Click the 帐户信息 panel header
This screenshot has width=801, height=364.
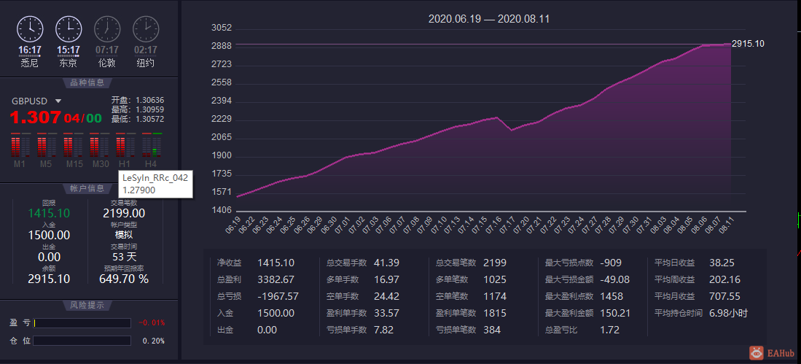click(x=87, y=187)
